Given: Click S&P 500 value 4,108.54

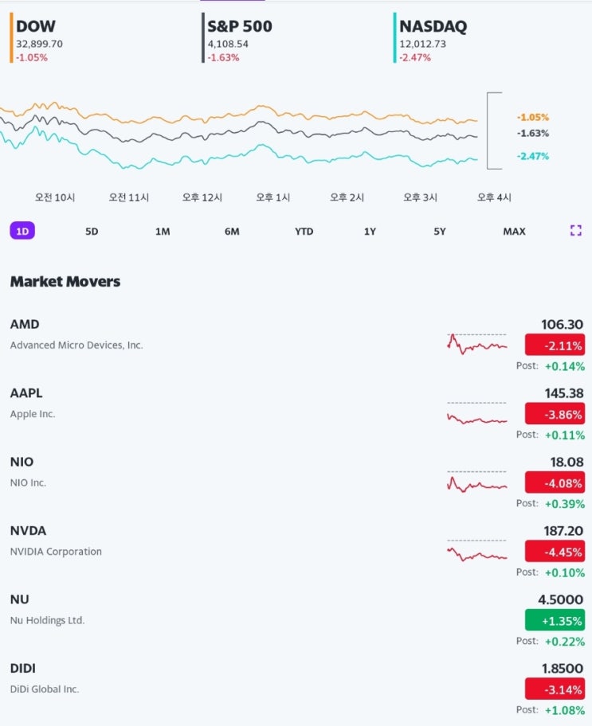Looking at the screenshot, I should pos(228,44).
